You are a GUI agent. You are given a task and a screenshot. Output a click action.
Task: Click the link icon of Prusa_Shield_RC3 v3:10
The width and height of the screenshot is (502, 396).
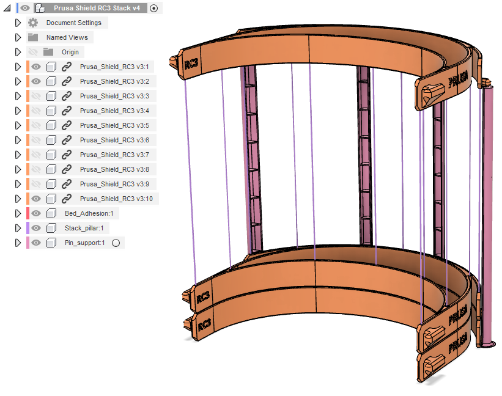[x=66, y=199]
